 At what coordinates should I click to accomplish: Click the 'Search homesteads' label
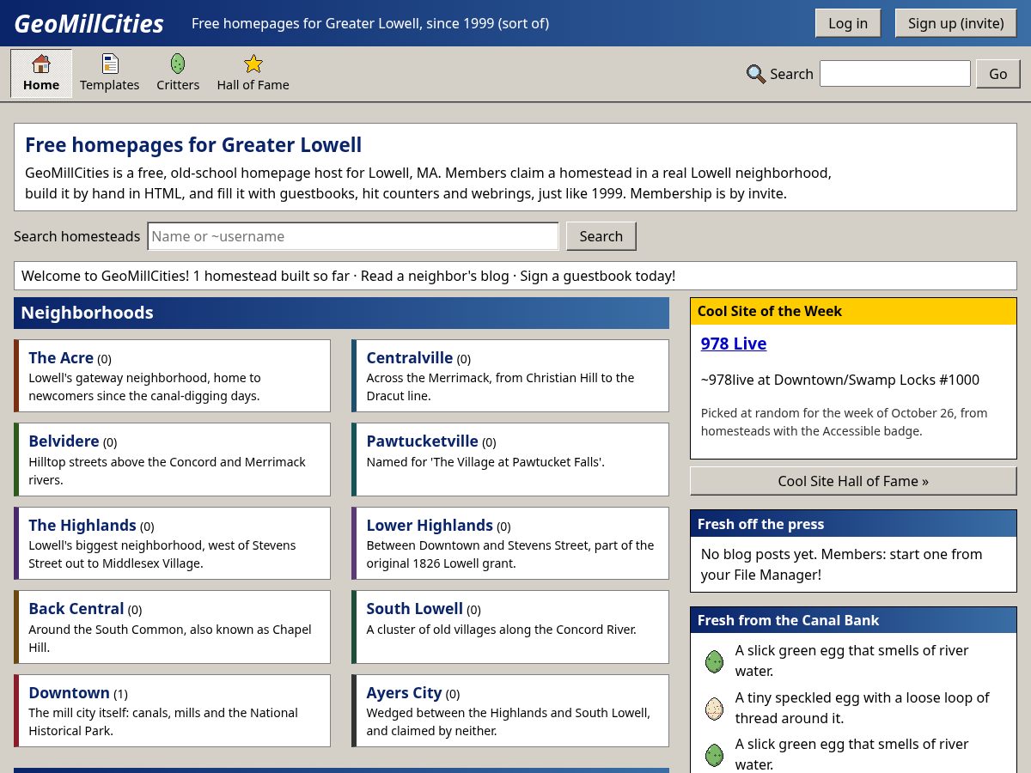click(77, 236)
